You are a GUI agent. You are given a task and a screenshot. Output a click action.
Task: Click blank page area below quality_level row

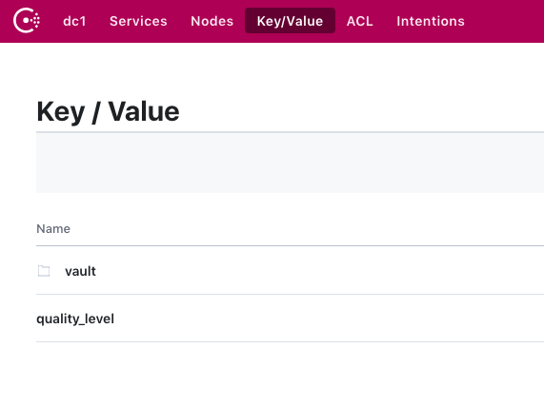coord(290,374)
